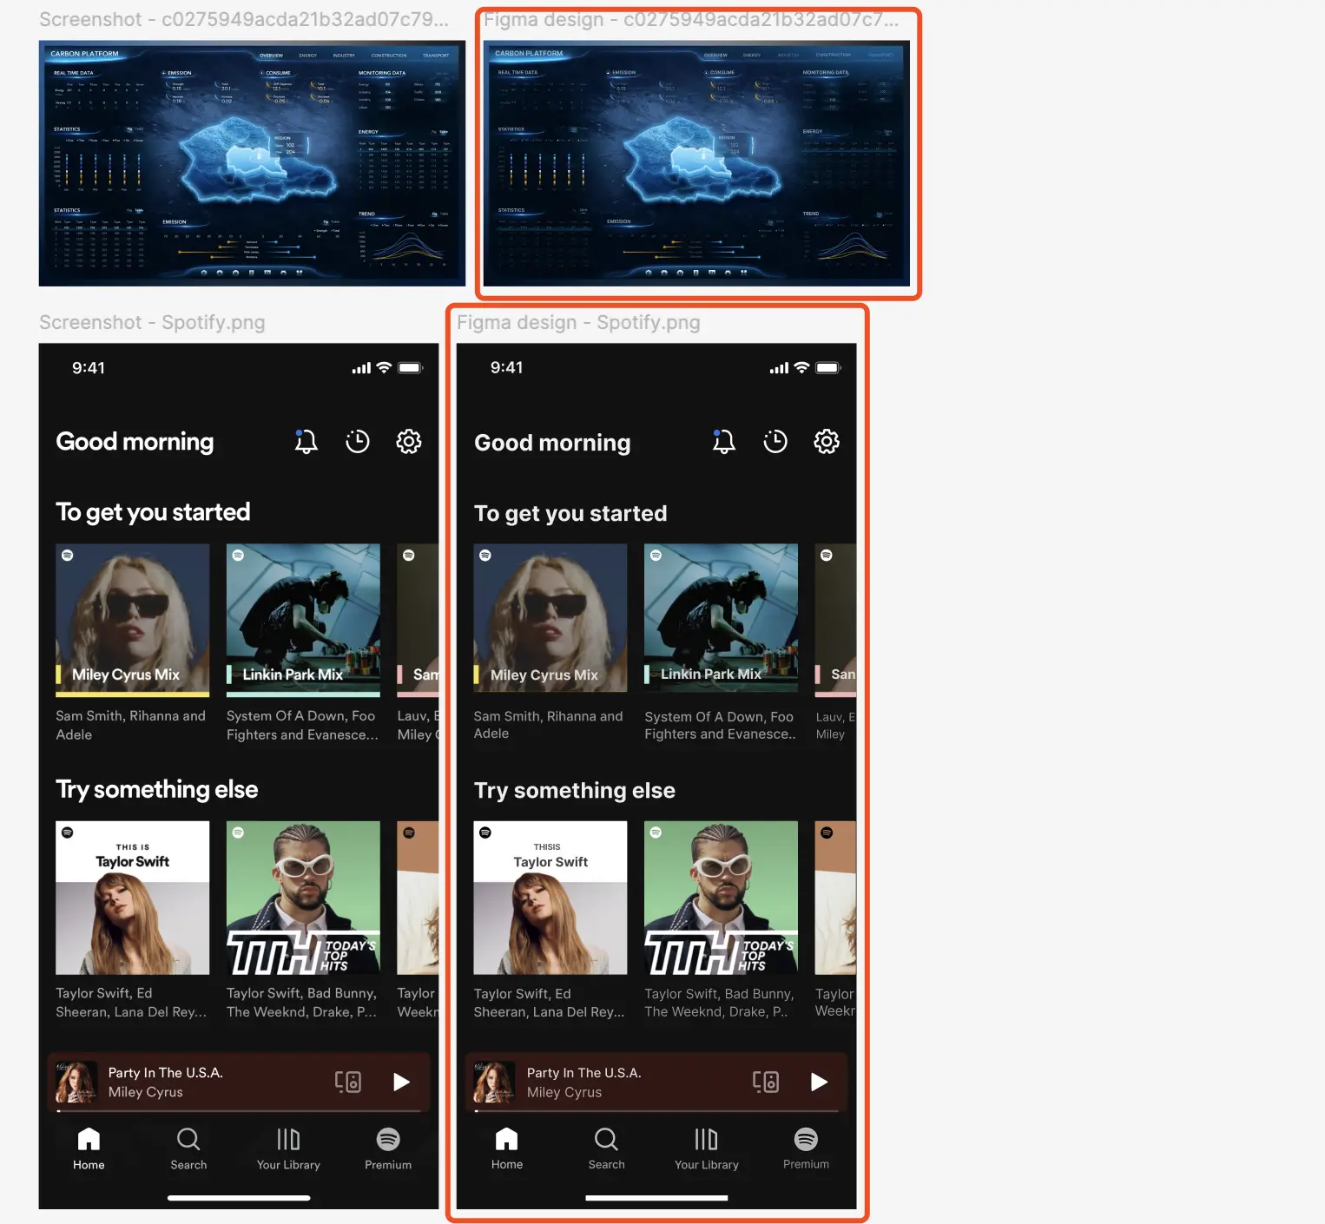This screenshot has width=1325, height=1224.
Task: Click the This Is Taylor Swift cover in the Screenshot frame
Action: (132, 898)
